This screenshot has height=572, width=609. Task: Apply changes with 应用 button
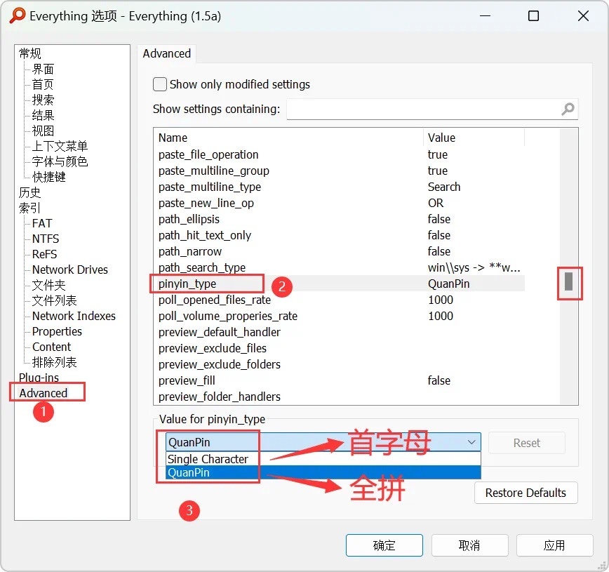coord(554,545)
